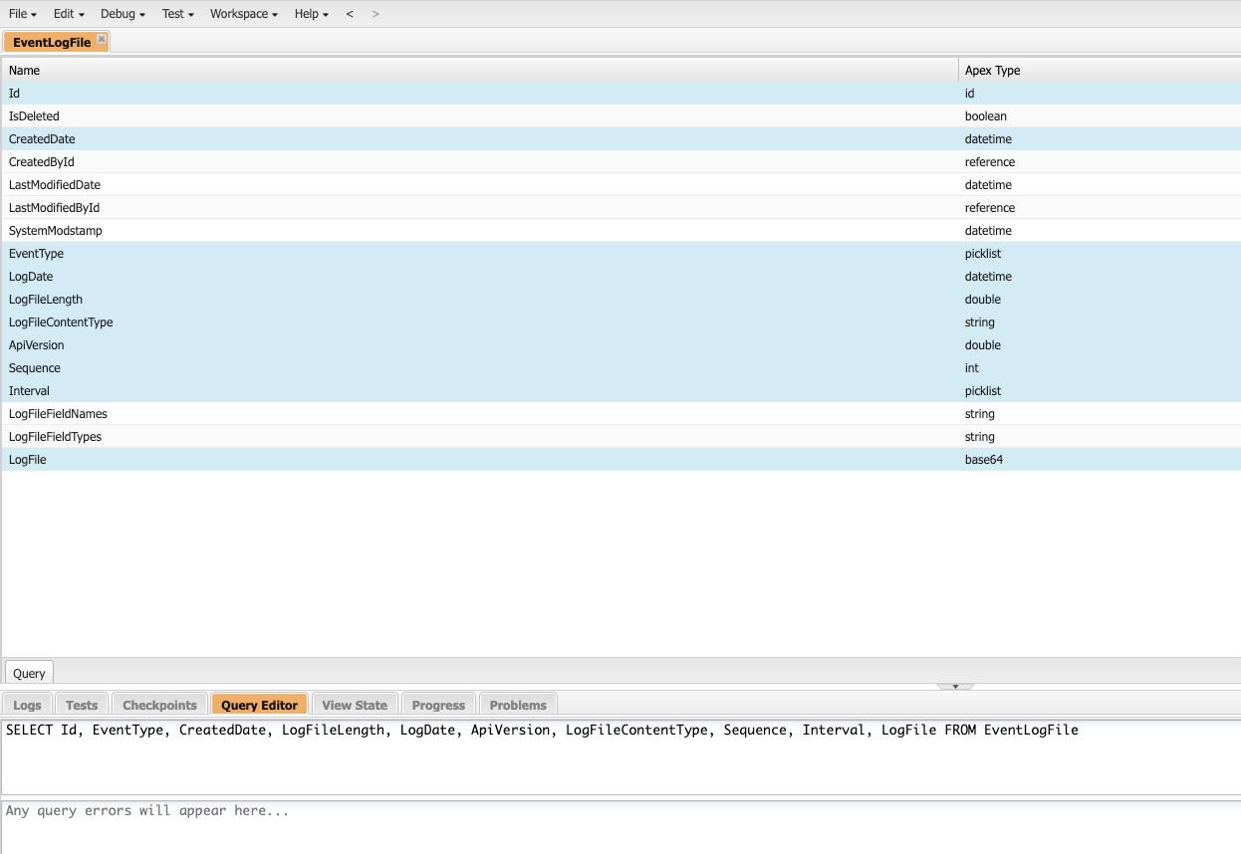The height and width of the screenshot is (854, 1241).
Task: Select the LogDate field row
Action: pyautogui.click(x=620, y=277)
